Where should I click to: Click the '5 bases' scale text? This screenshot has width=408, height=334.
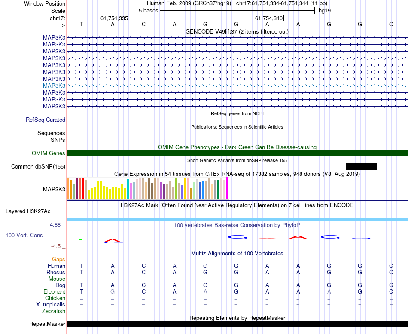pos(148,11)
